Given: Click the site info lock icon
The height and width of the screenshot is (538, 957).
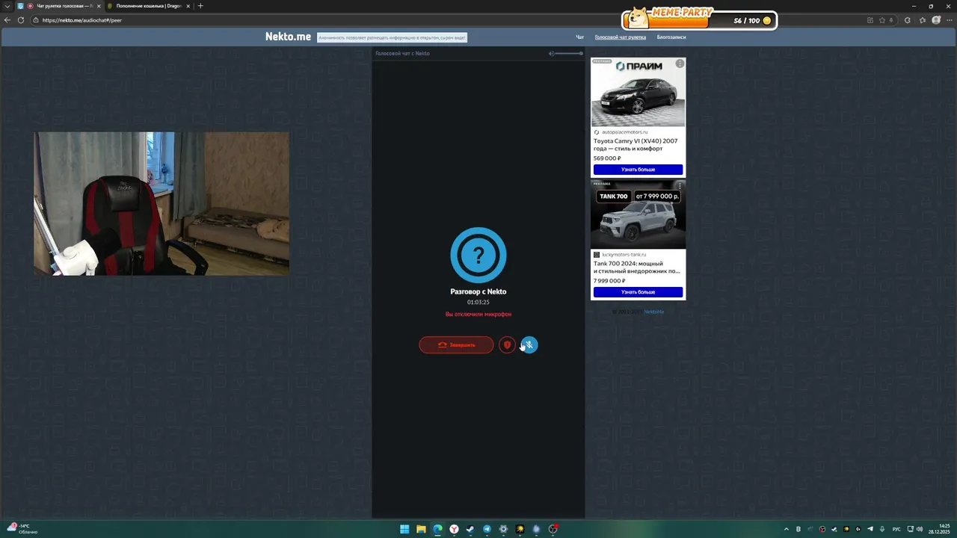Looking at the screenshot, I should [36, 20].
